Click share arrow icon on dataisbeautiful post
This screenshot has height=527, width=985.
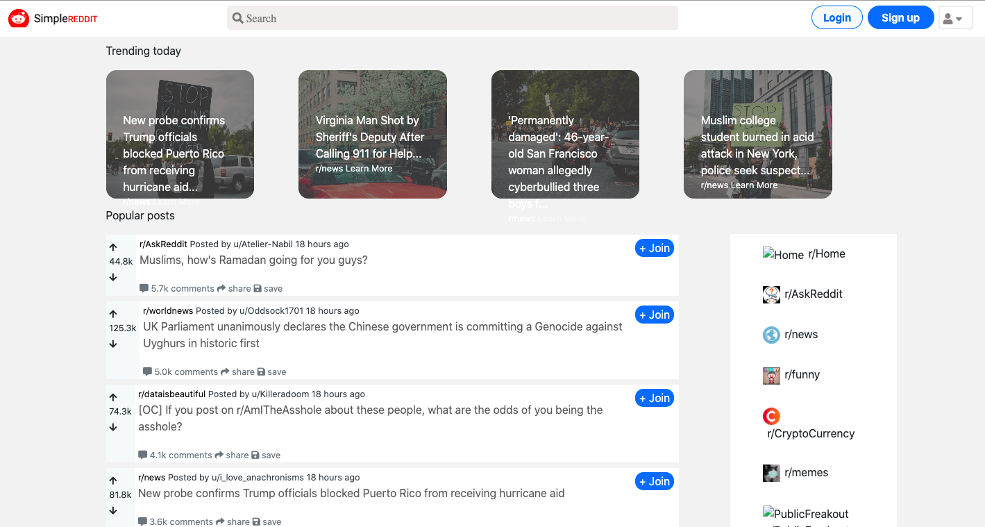[219, 455]
